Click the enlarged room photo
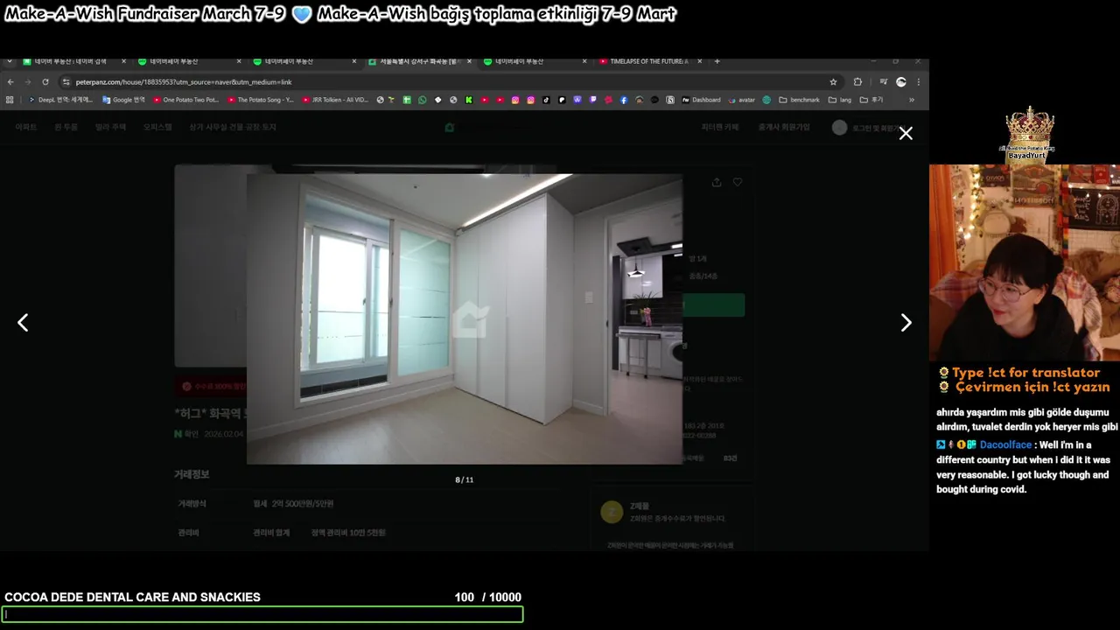The width and height of the screenshot is (1120, 630). pyautogui.click(x=464, y=318)
